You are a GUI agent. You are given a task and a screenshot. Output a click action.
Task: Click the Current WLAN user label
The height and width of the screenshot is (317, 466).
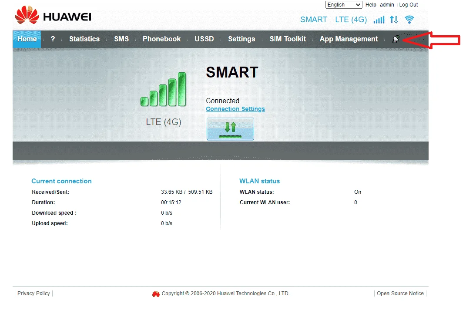[265, 202]
